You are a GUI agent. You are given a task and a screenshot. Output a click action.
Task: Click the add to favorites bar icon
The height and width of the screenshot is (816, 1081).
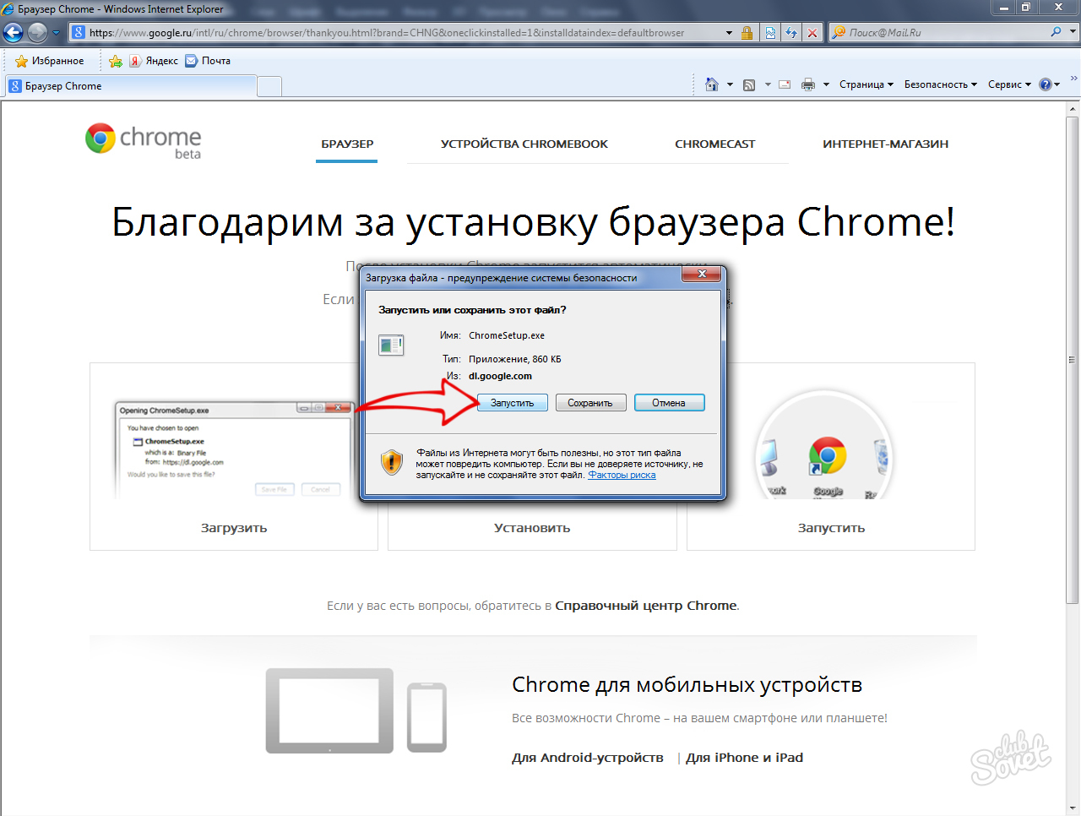point(116,61)
